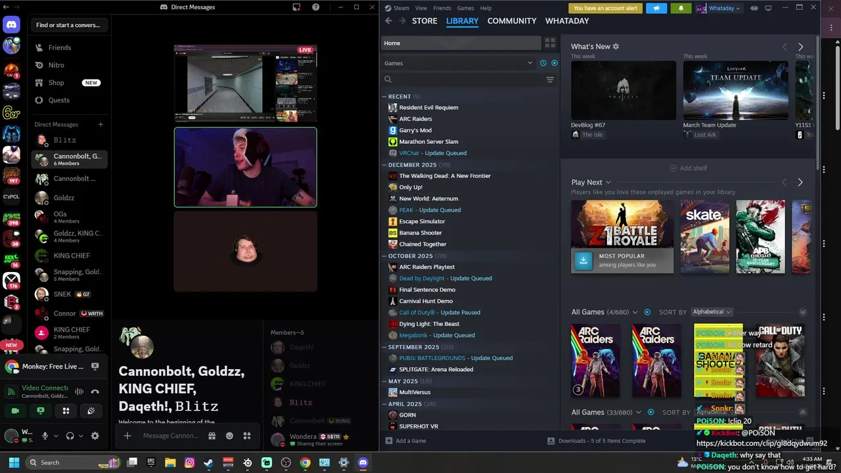Viewport: 841px width, 473px height.
Task: Launch Steam Big Picture controller icon
Action: pos(754,8)
